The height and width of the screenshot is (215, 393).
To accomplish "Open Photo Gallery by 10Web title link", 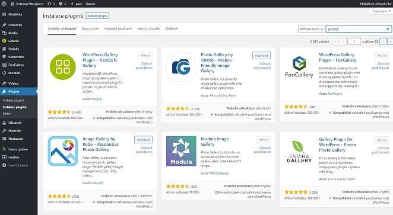I will point(217,63).
